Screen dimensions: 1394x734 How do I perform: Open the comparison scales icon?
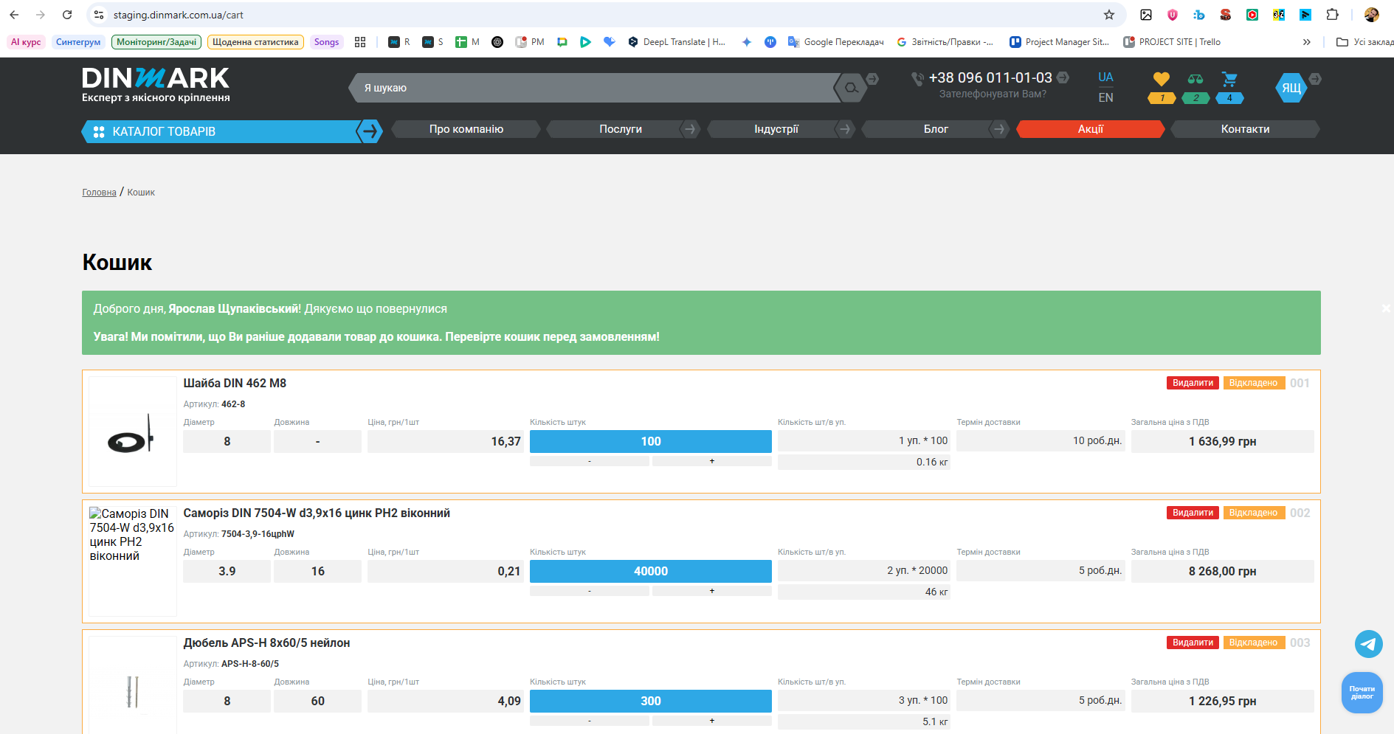click(x=1195, y=79)
